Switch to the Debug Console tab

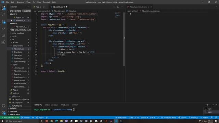tap(51, 105)
